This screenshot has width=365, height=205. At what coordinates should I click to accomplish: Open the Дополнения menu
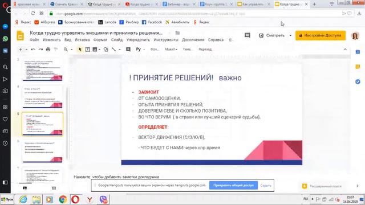pos(193,40)
